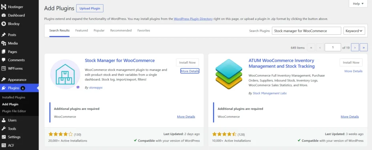Click the Tools wrench icon
Screen dimensions: 372x150
point(4,129)
